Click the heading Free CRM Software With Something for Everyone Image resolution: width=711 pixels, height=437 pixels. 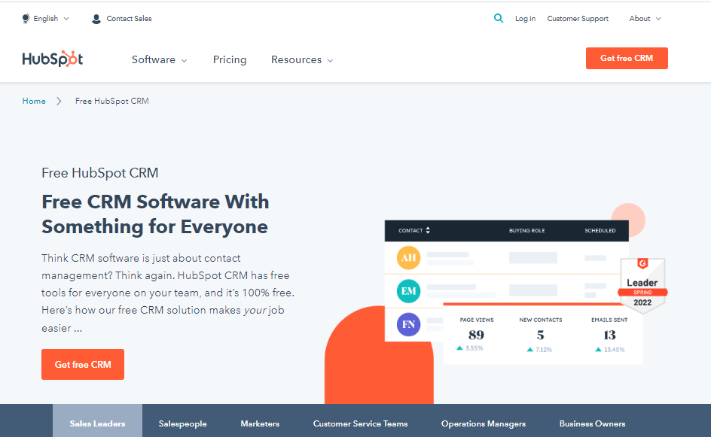click(155, 214)
